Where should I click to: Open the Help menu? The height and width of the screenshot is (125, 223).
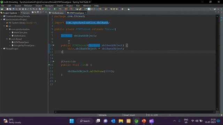(x=97, y=6)
